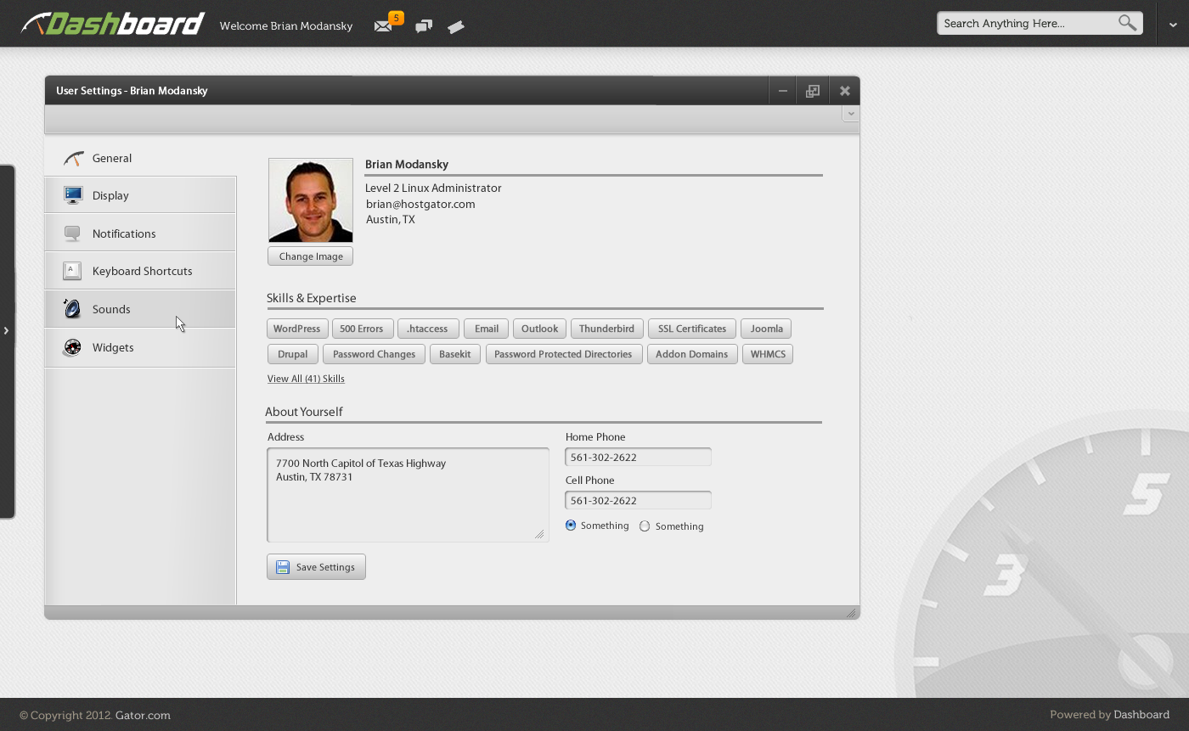Click the Addon Domains skill tag
The image size is (1189, 731).
pyautogui.click(x=691, y=354)
